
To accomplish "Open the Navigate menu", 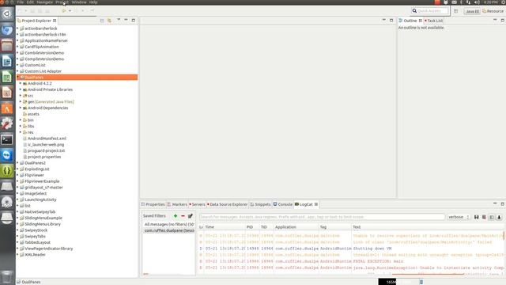I will pos(45,2).
